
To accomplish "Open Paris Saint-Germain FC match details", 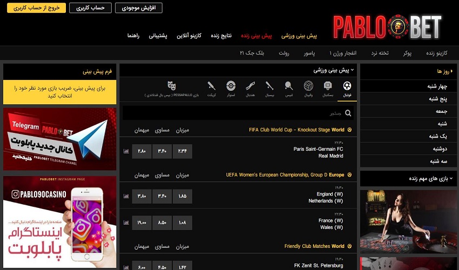I will pyautogui.click(x=318, y=149).
